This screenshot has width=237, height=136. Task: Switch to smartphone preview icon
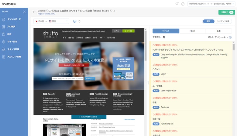[79, 21]
